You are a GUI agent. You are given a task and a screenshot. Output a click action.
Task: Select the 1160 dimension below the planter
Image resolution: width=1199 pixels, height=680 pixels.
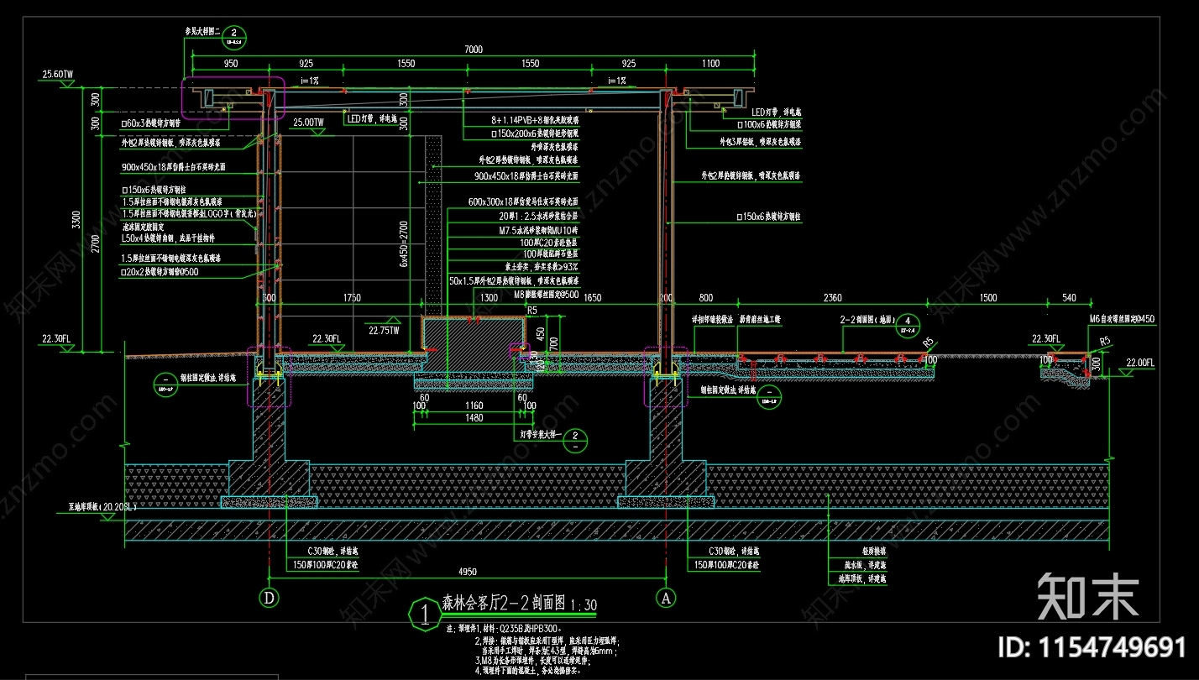pyautogui.click(x=474, y=405)
